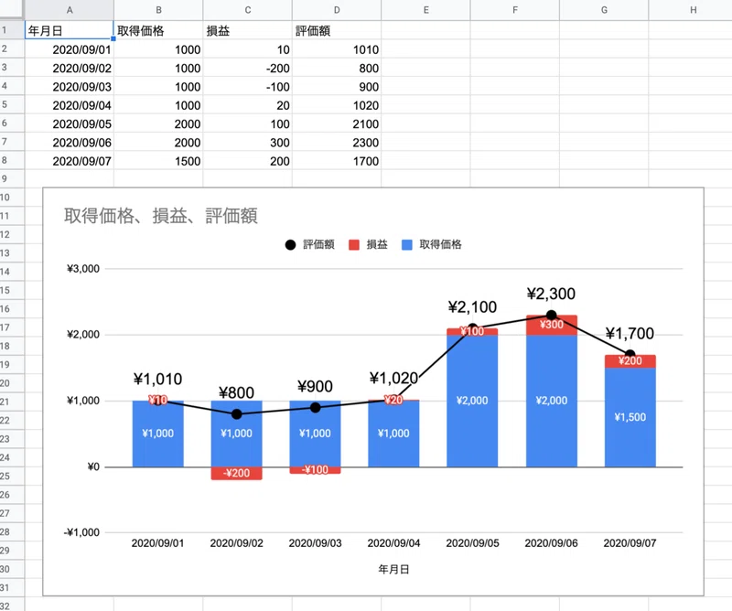
Task: Select column D header
Action: (x=337, y=10)
